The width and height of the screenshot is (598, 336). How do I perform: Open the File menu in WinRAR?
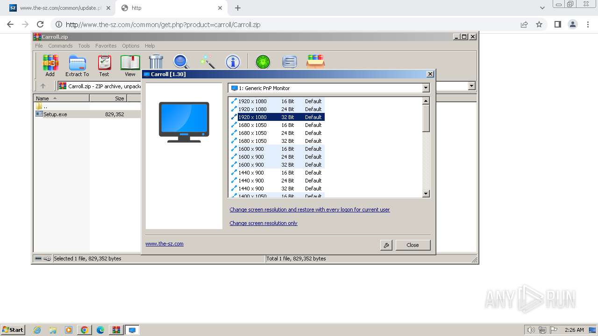click(39, 46)
